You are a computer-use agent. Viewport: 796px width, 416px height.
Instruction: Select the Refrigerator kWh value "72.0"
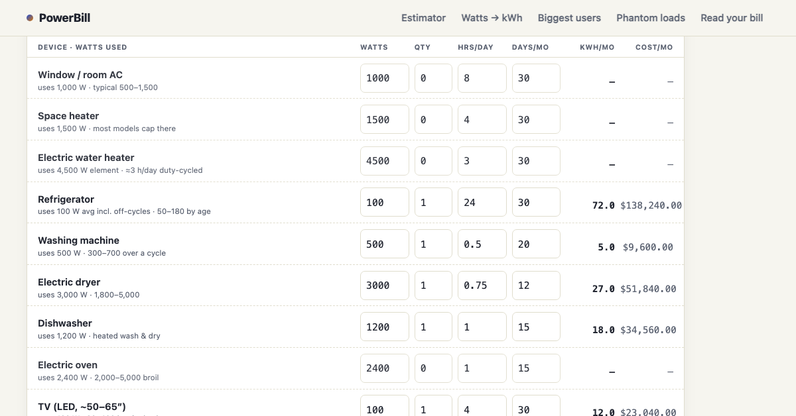[604, 205]
